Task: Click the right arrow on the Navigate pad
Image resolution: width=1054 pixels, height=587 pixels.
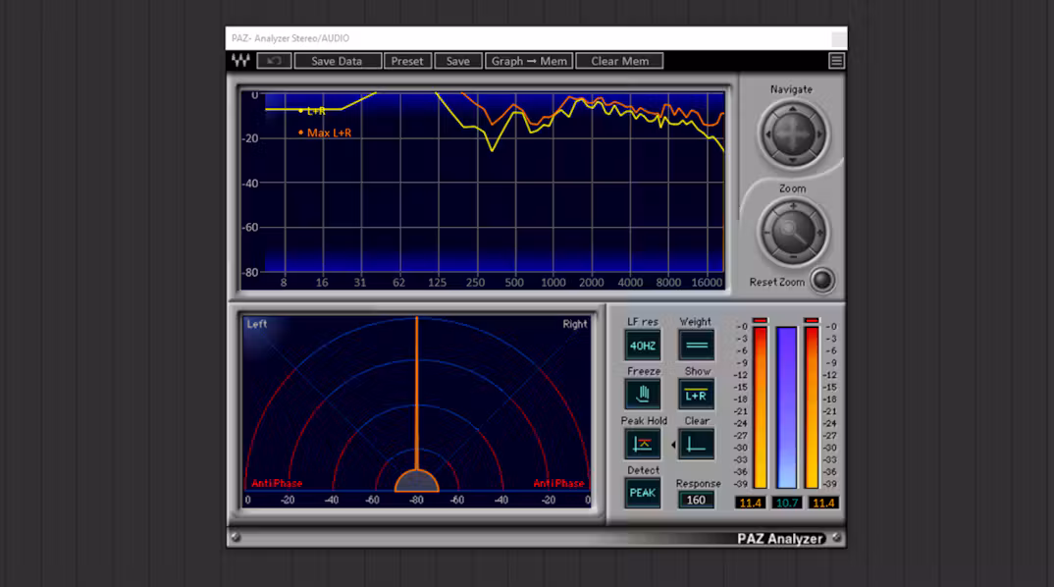Action: coord(818,134)
